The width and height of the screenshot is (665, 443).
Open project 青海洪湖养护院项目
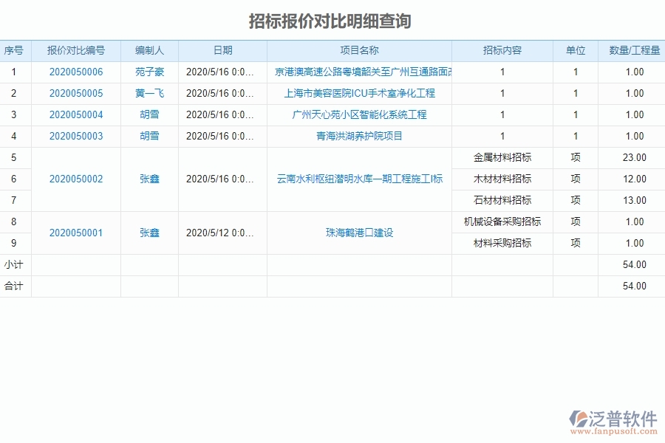pos(358,136)
